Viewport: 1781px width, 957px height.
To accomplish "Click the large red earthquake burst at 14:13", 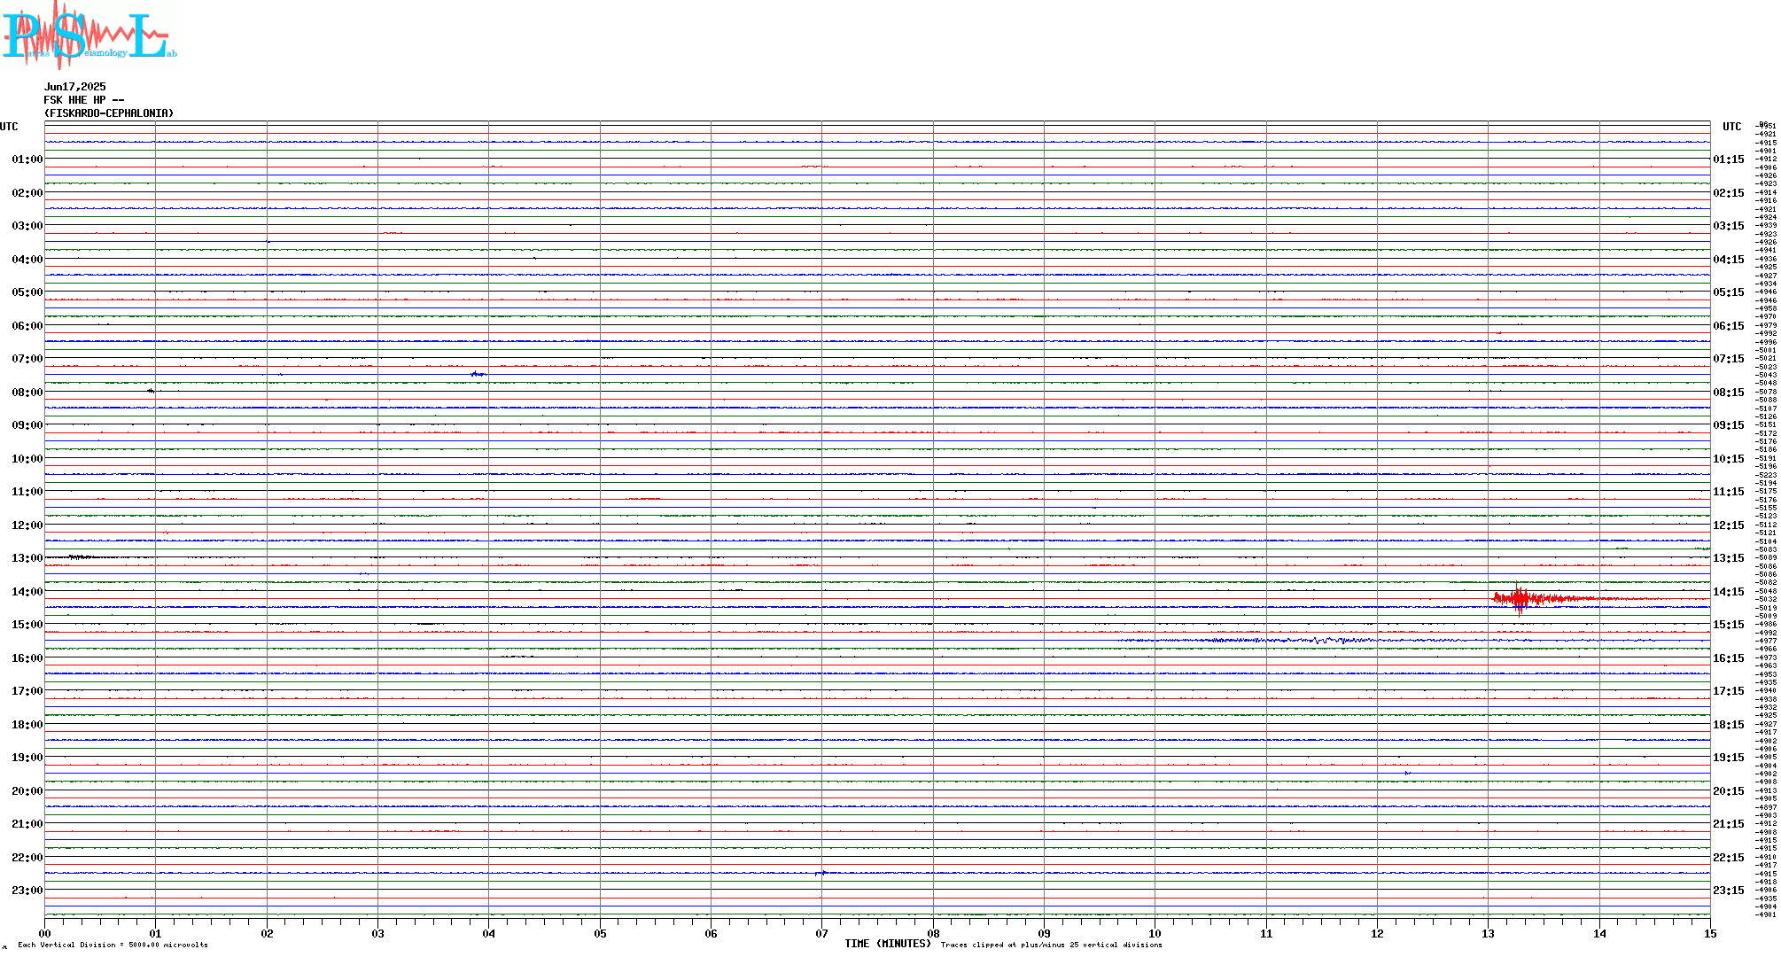I will click(1542, 599).
